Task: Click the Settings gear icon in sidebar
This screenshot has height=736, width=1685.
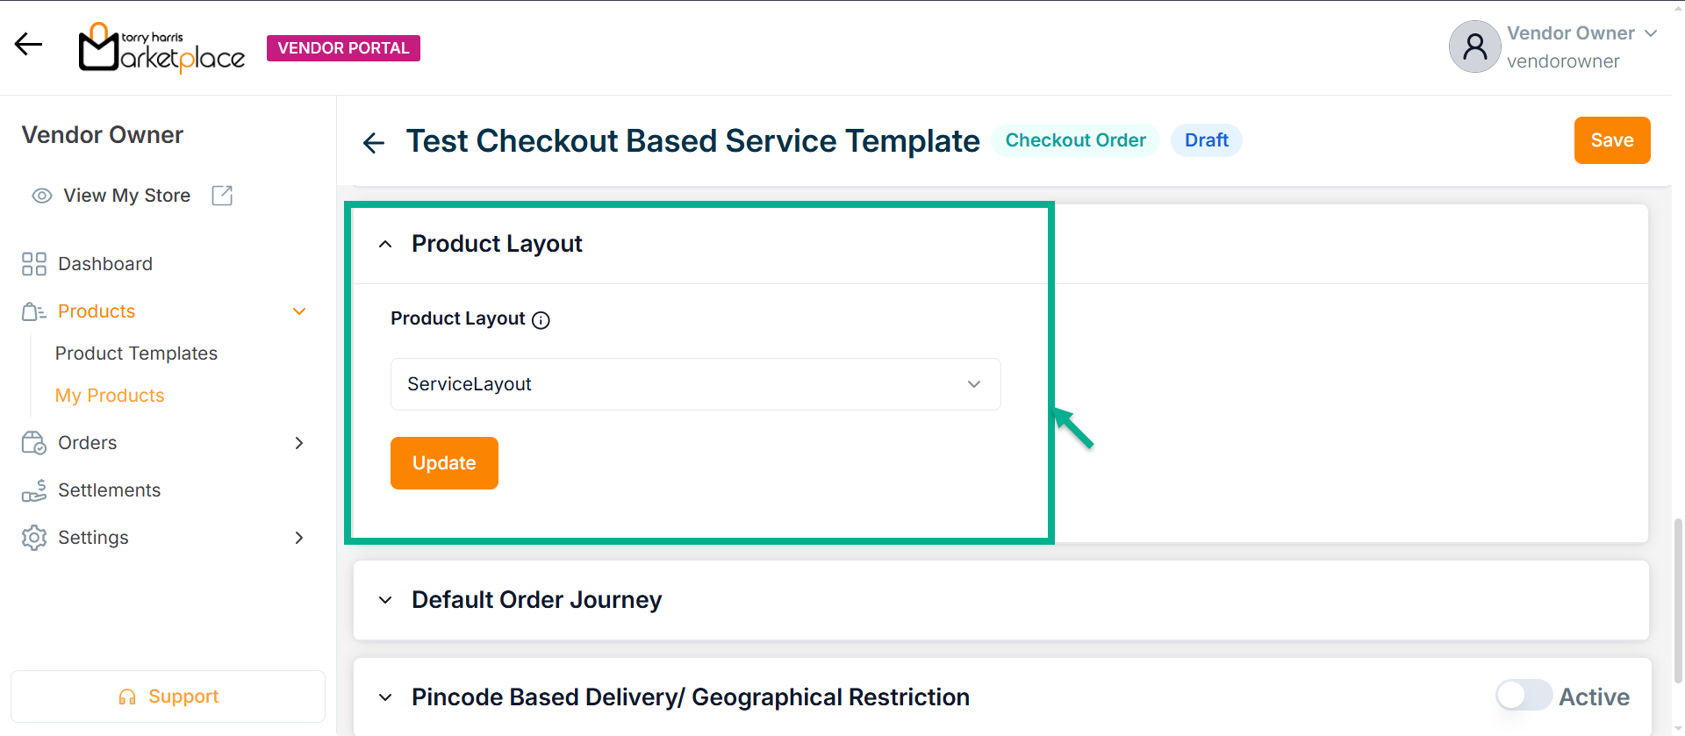Action: point(34,538)
